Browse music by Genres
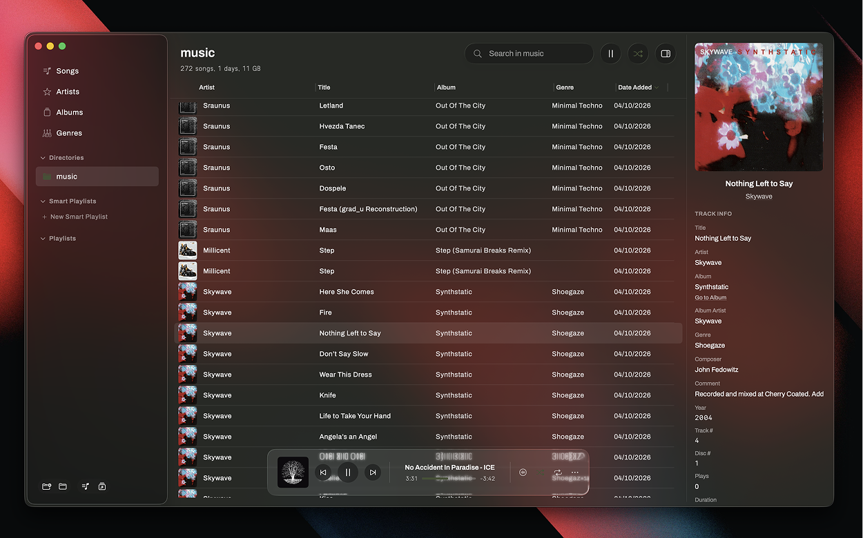This screenshot has height=538, width=863. point(70,132)
